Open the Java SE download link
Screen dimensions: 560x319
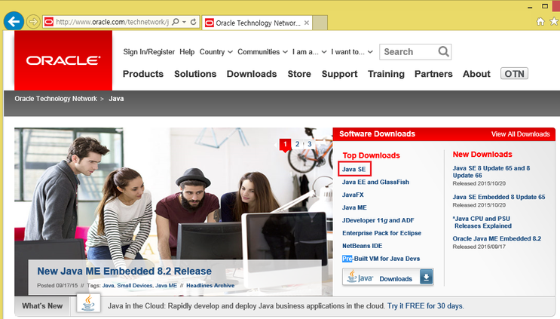(354, 170)
